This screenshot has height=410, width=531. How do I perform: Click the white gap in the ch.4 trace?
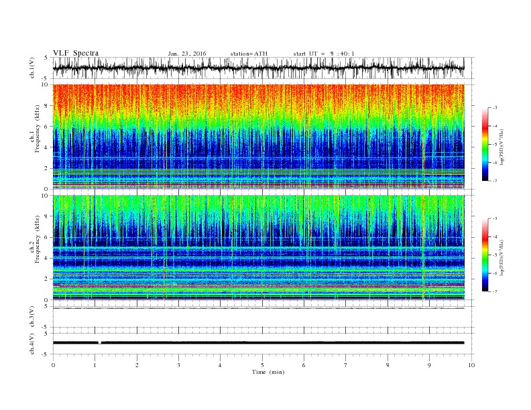[x=99, y=343]
